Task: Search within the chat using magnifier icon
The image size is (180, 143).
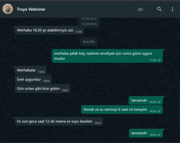Action: 159,9
